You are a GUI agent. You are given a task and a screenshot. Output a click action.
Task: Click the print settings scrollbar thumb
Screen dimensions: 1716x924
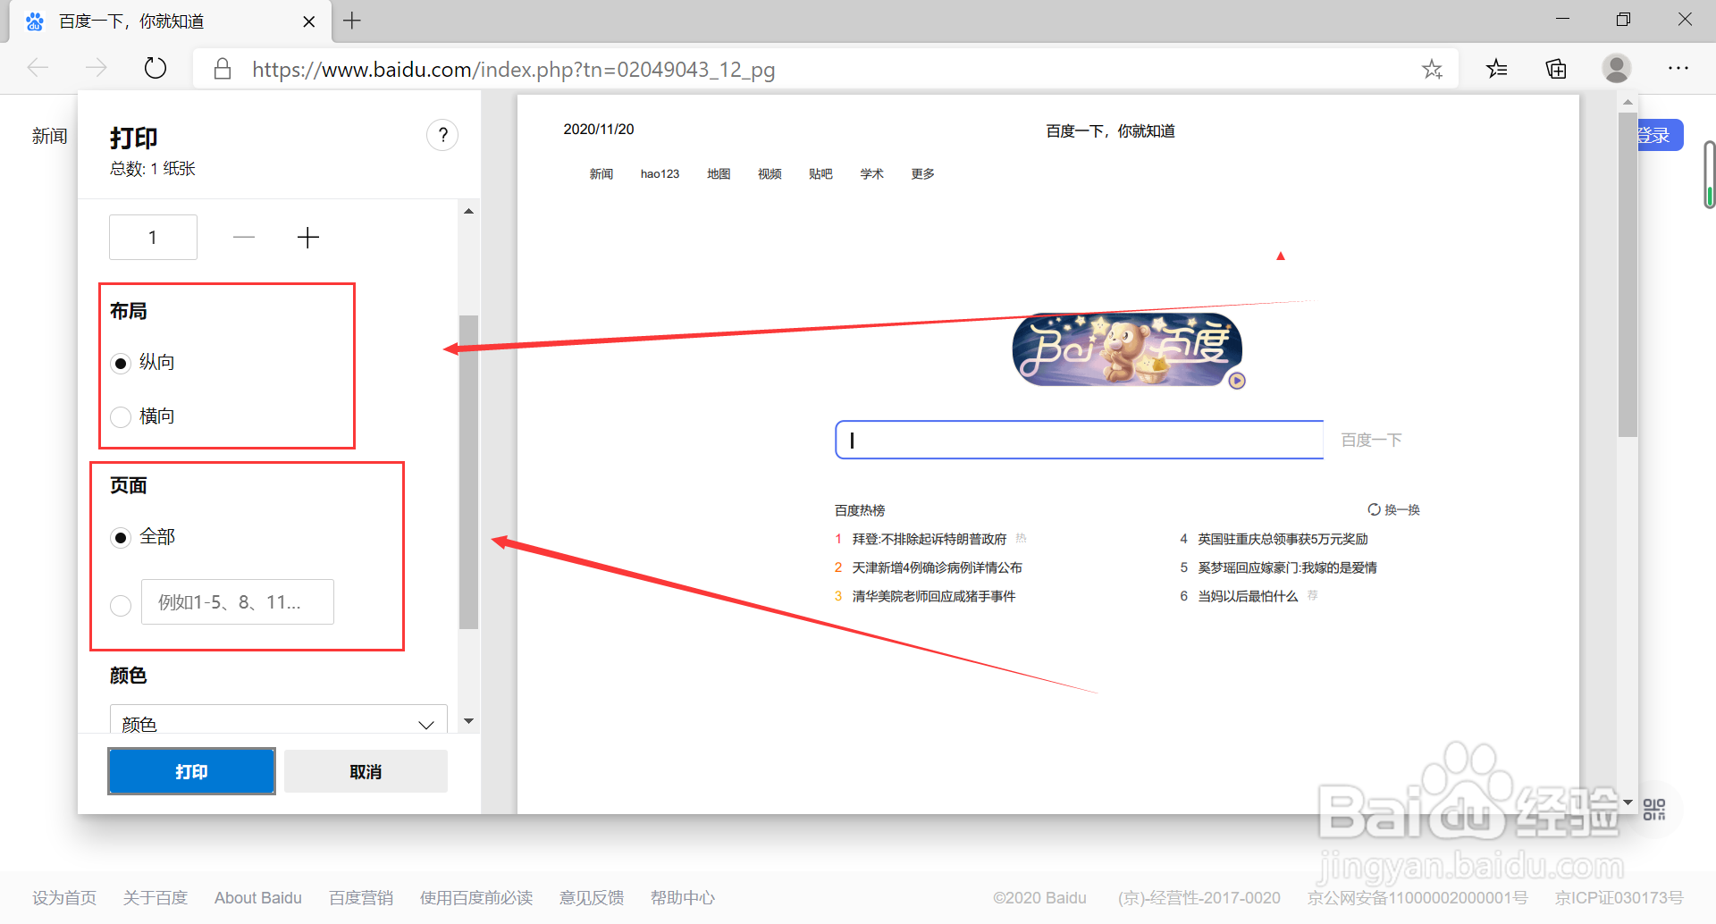[x=468, y=472]
